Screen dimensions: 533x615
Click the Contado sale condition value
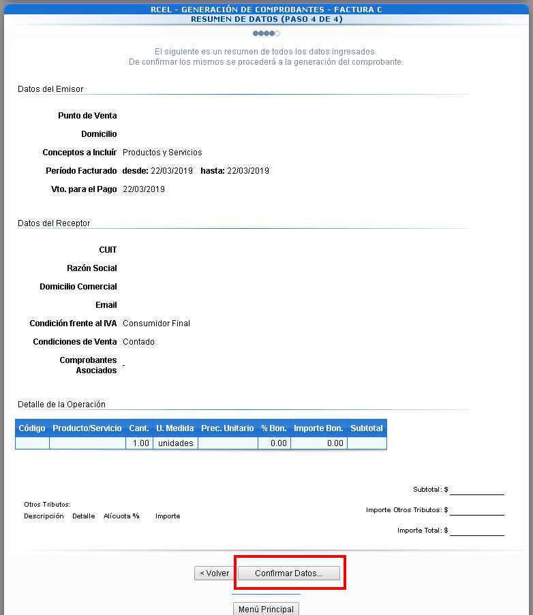coord(138,342)
